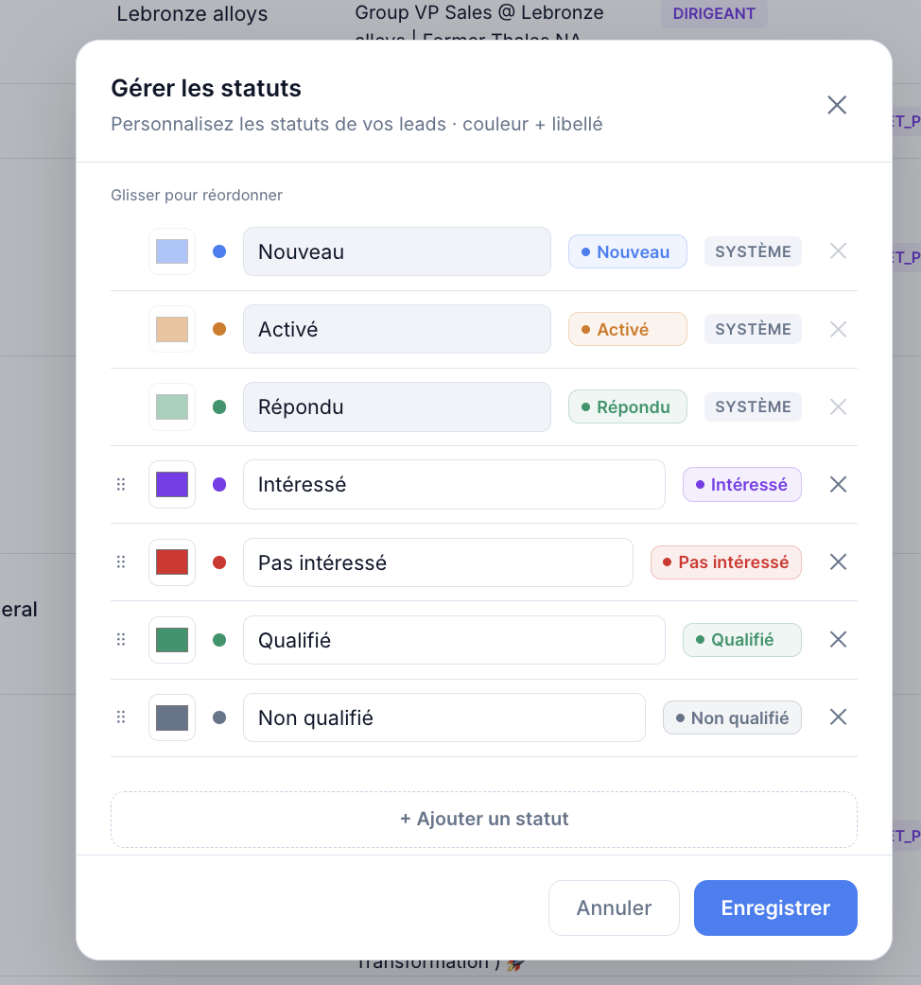The height and width of the screenshot is (985, 921).
Task: Click the orange Activé preview badge
Action: pos(628,329)
